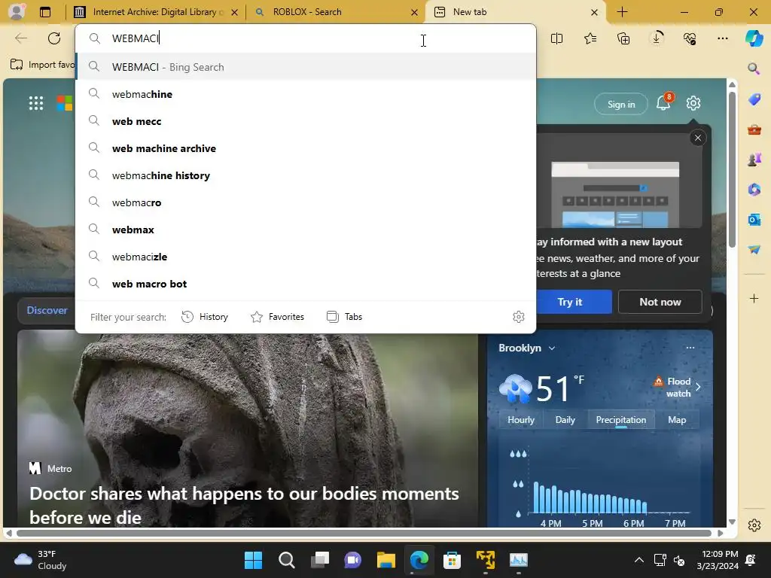
Task: Open sidebar Tools briefcase icon
Action: pos(754,129)
